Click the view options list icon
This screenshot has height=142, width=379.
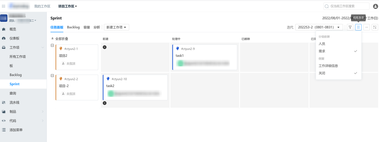tap(358, 27)
